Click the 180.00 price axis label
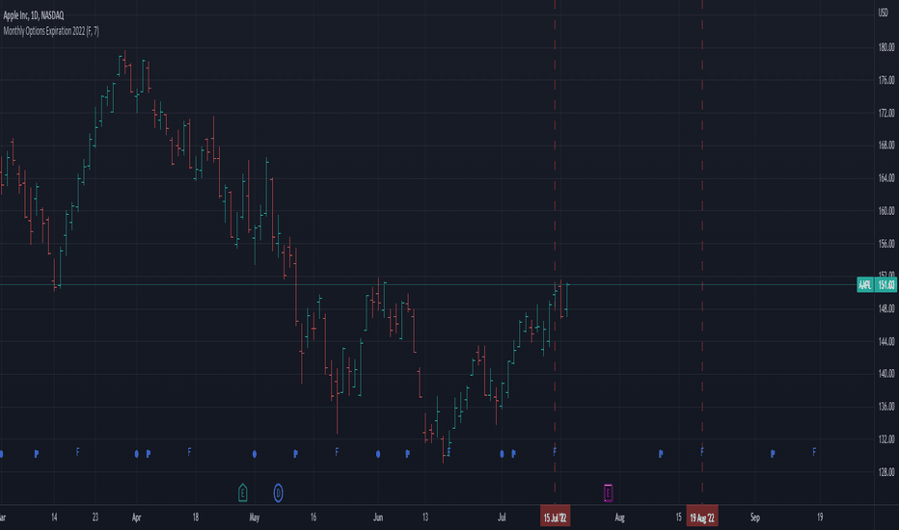This screenshot has width=899, height=530. click(x=886, y=47)
